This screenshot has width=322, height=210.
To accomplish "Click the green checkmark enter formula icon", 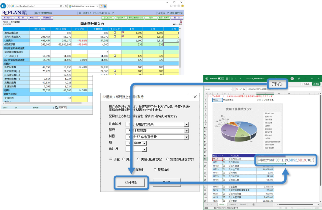I will coord(240,89).
